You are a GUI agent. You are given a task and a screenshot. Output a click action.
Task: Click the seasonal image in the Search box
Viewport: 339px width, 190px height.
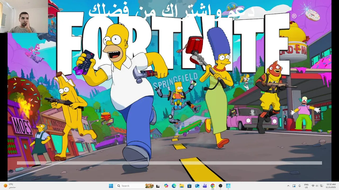click(x=149, y=186)
